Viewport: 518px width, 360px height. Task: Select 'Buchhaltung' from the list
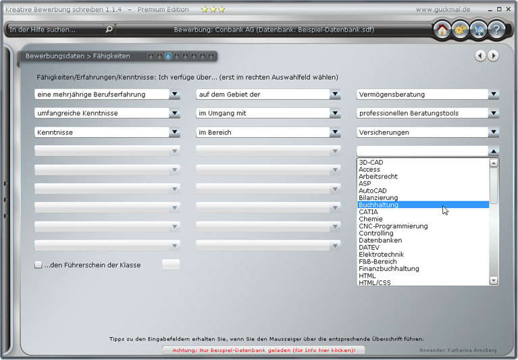378,205
